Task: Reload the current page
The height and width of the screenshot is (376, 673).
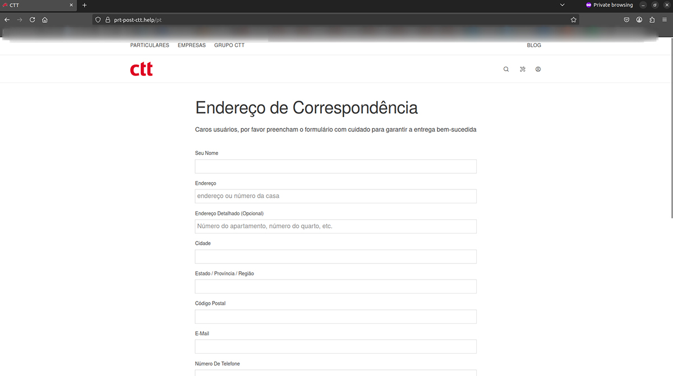Action: click(32, 19)
